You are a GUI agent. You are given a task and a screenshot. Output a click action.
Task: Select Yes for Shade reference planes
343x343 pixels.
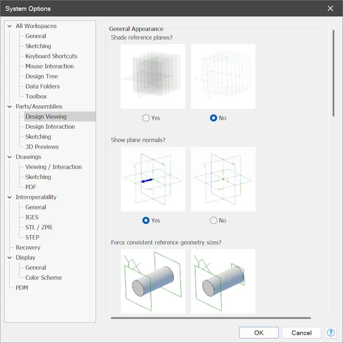146,118
